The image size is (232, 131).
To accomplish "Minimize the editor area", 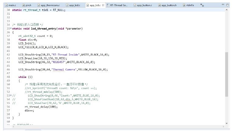I will pyautogui.click(x=223, y=5).
